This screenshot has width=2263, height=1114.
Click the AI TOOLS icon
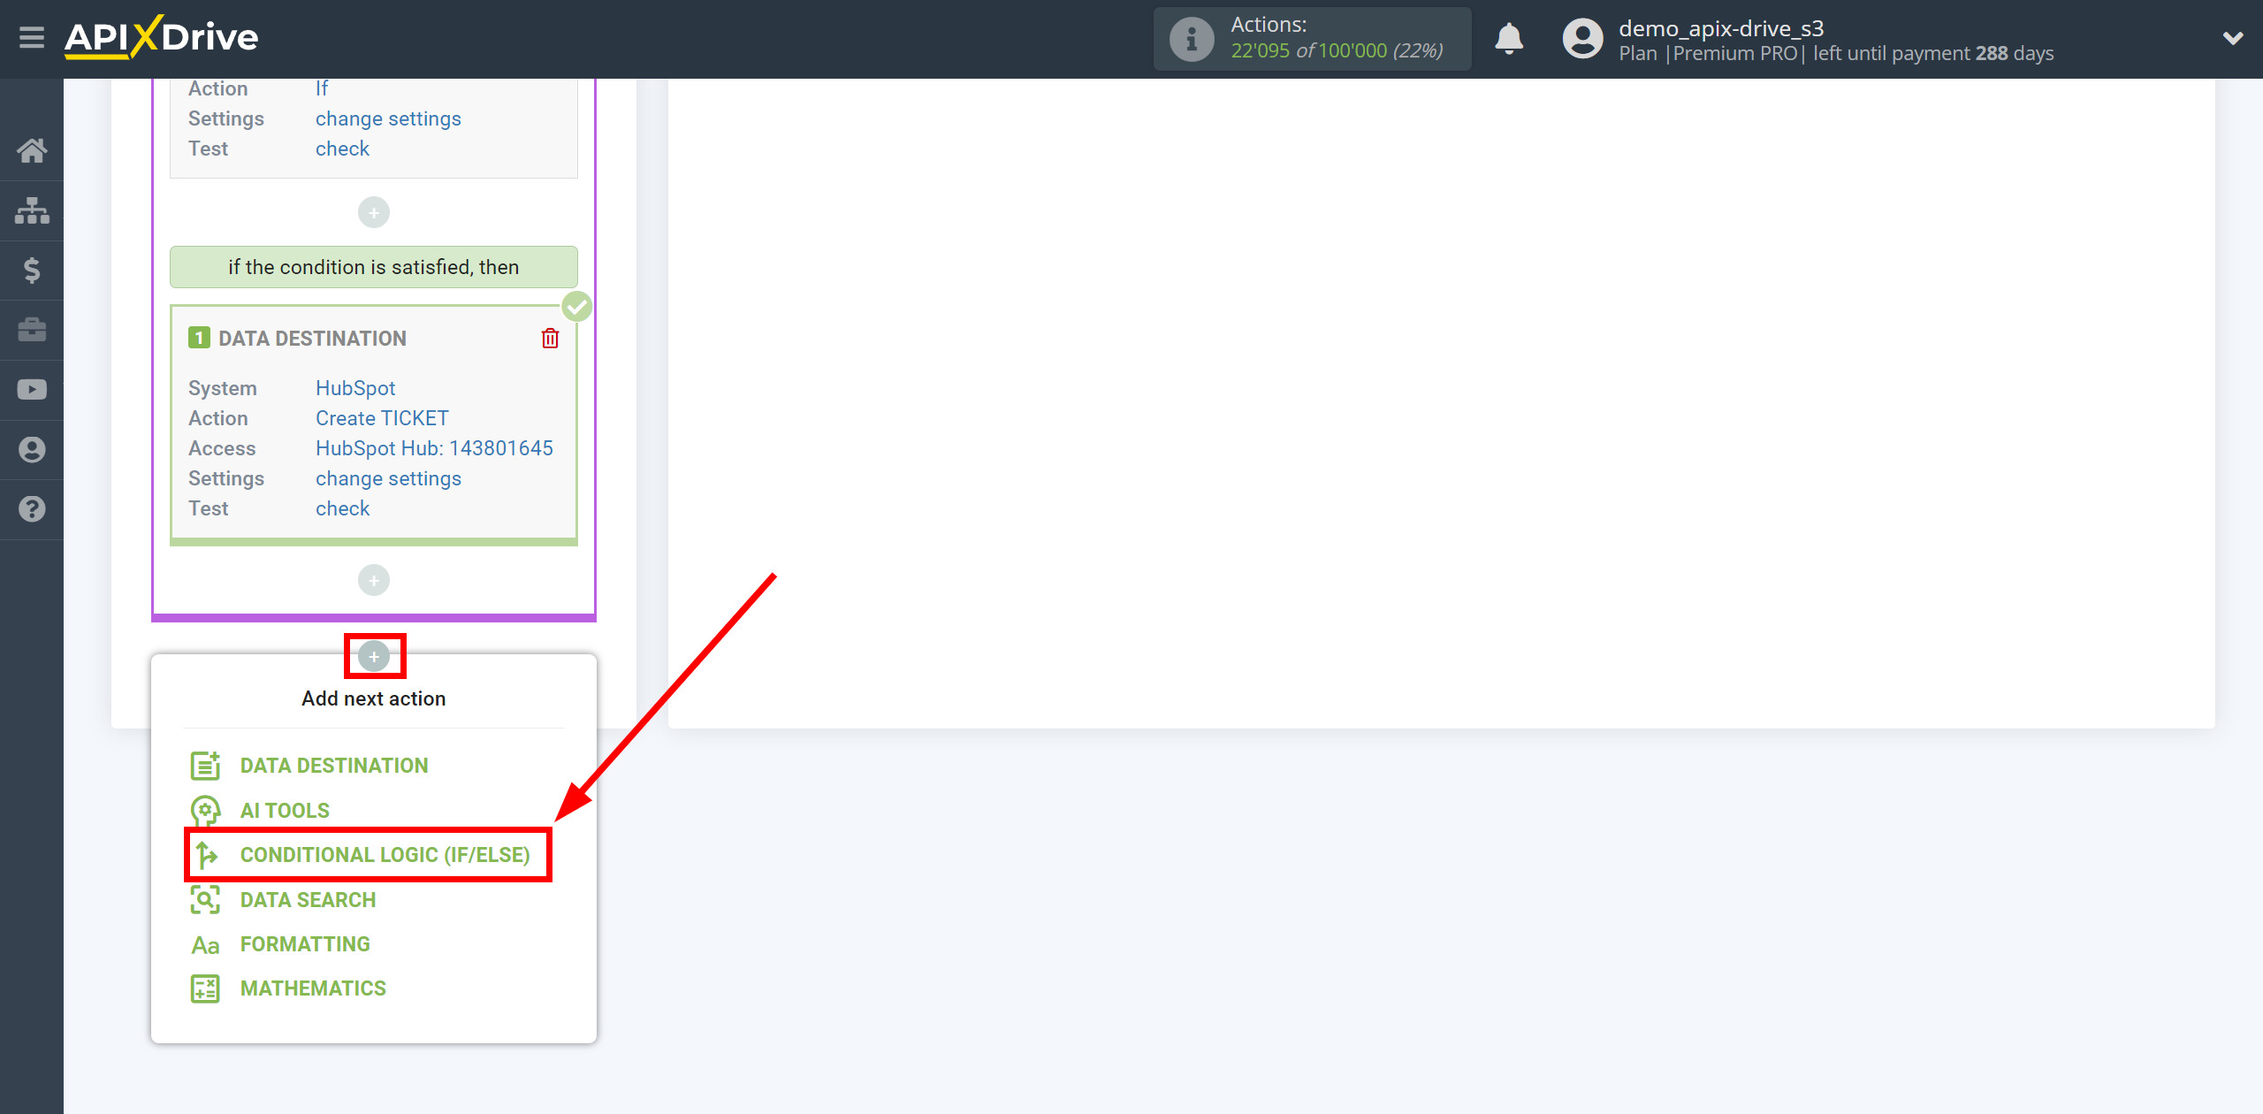[x=203, y=808]
